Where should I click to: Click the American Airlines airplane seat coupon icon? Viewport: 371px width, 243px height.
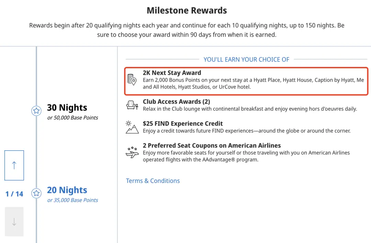(132, 152)
